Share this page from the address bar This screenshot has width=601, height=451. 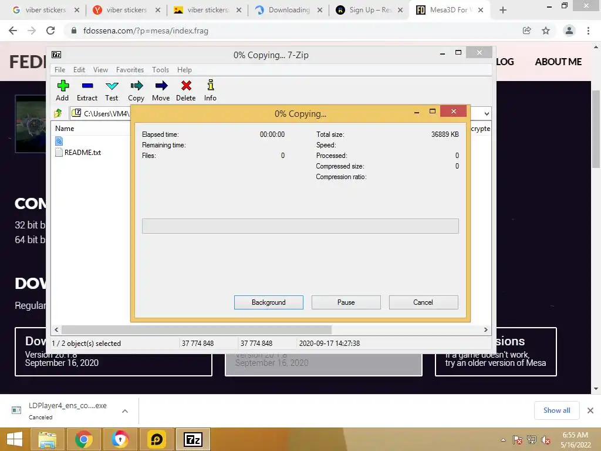click(x=527, y=31)
